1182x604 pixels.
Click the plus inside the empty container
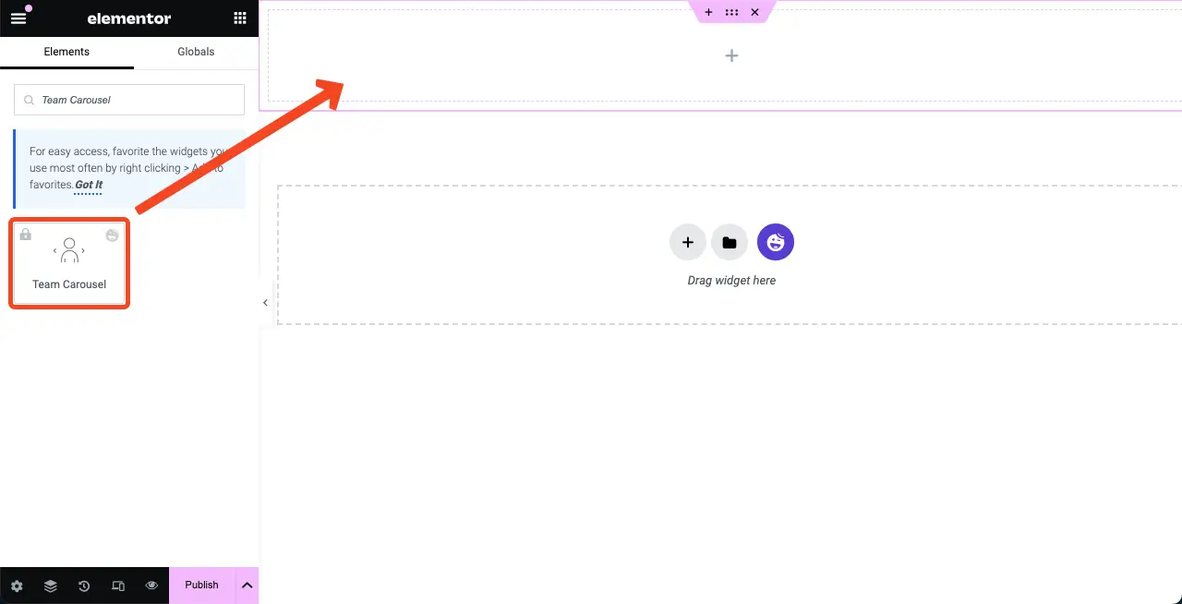tap(731, 55)
